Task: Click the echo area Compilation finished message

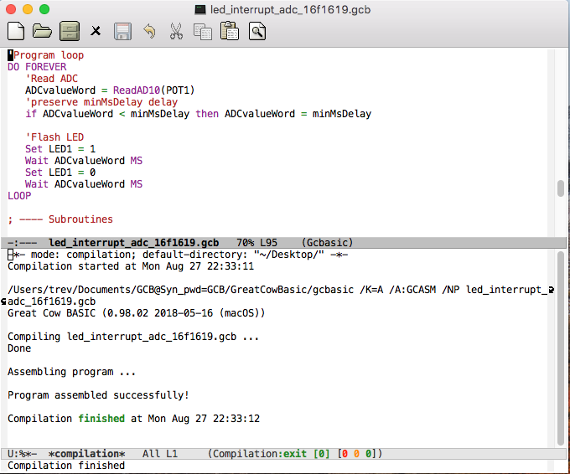Action: [x=66, y=466]
